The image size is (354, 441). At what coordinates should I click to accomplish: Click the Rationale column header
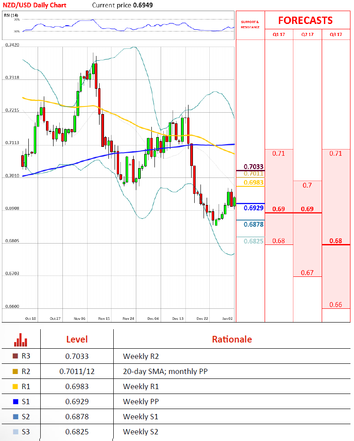(x=232, y=339)
